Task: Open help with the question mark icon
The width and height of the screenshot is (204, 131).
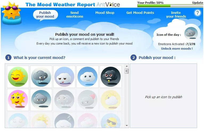Action: [198, 13]
